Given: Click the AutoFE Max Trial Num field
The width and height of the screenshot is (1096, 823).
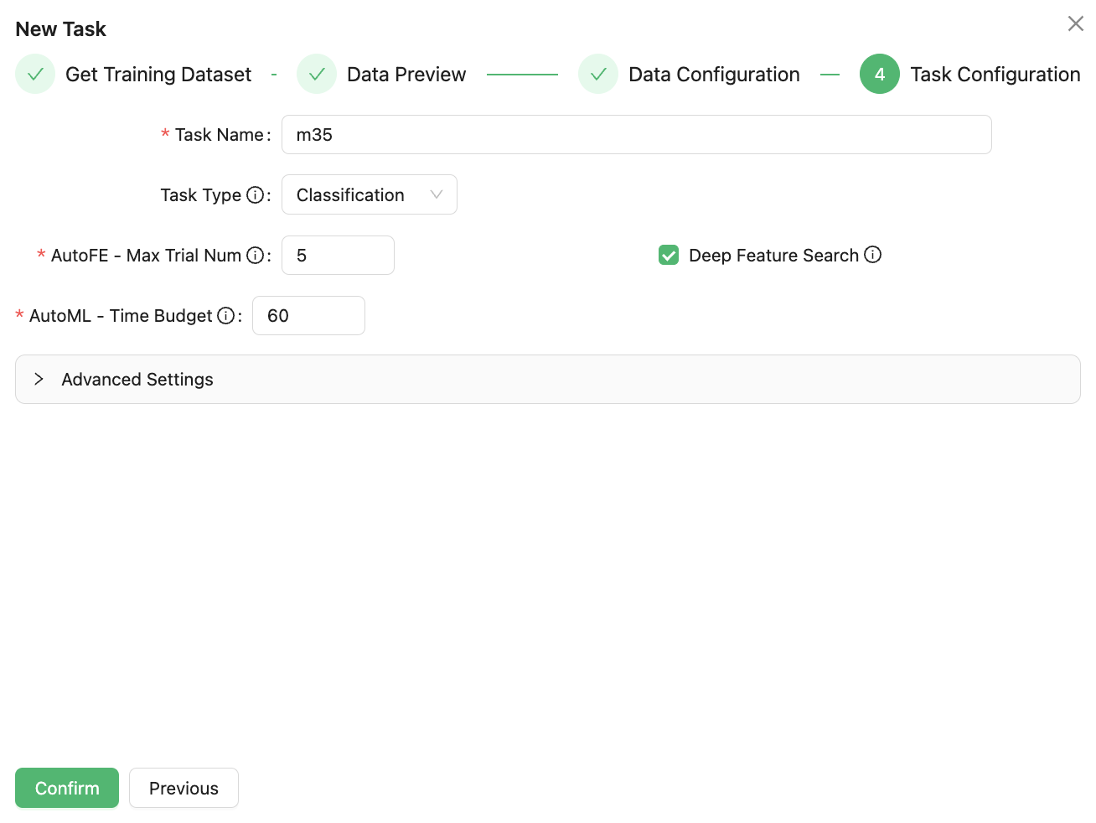Looking at the screenshot, I should pyautogui.click(x=338, y=256).
